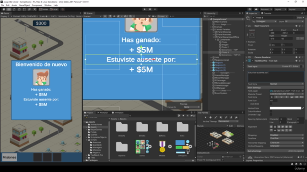Select the Rotate tool in toolbar
The height and width of the screenshot is (172, 307).
click(x=14, y=9)
